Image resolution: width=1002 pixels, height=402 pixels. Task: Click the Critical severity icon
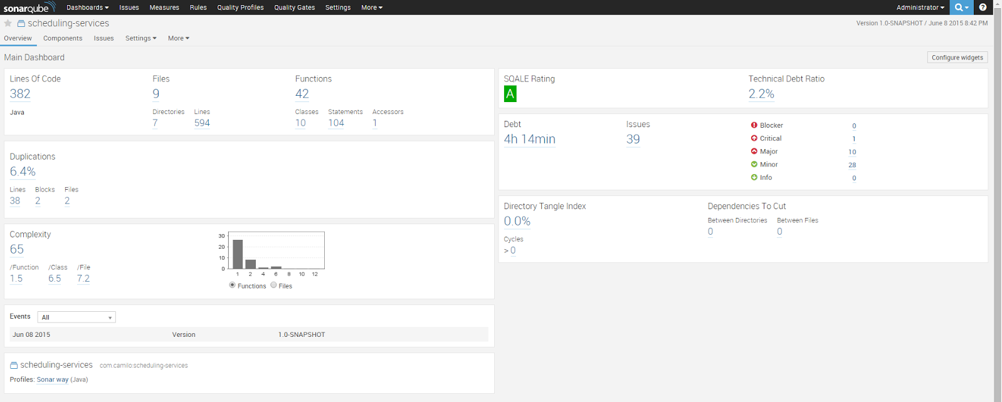pos(754,138)
